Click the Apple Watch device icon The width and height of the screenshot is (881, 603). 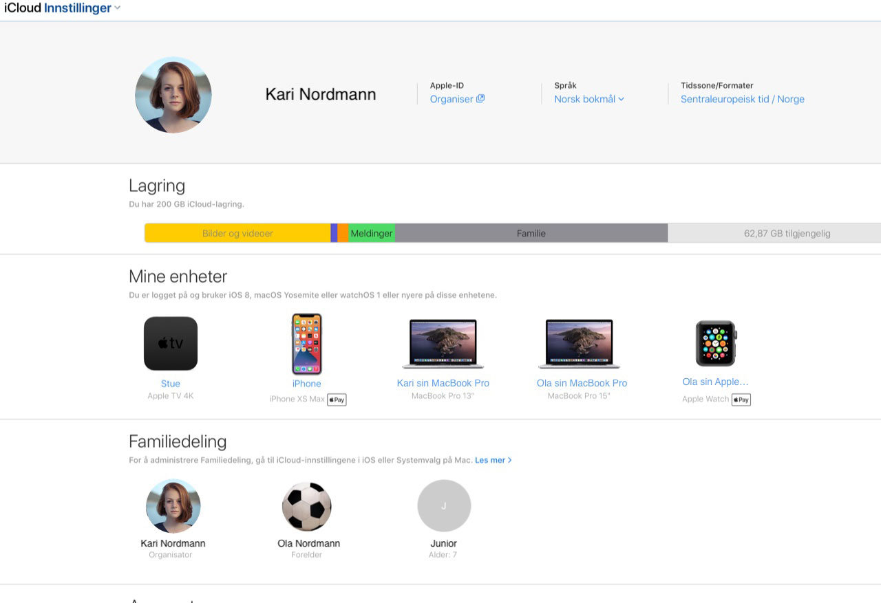point(716,343)
